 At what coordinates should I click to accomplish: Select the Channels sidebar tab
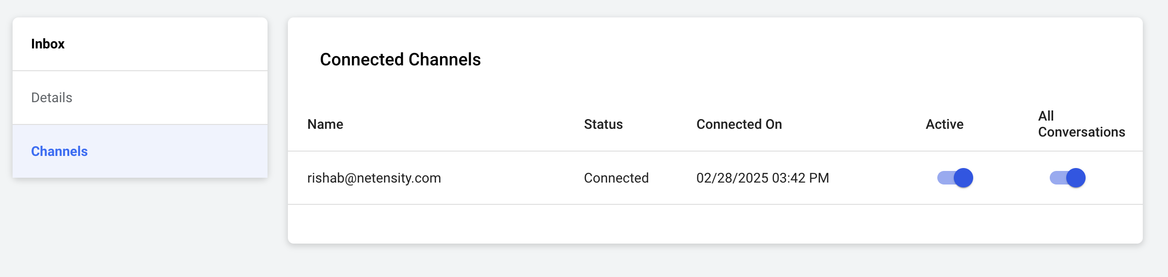point(59,152)
